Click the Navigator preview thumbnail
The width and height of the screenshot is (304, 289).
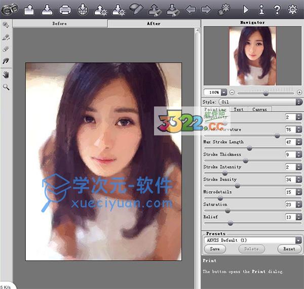tap(253, 56)
